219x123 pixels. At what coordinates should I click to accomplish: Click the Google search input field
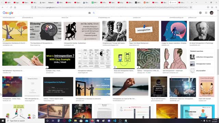tap(53, 13)
